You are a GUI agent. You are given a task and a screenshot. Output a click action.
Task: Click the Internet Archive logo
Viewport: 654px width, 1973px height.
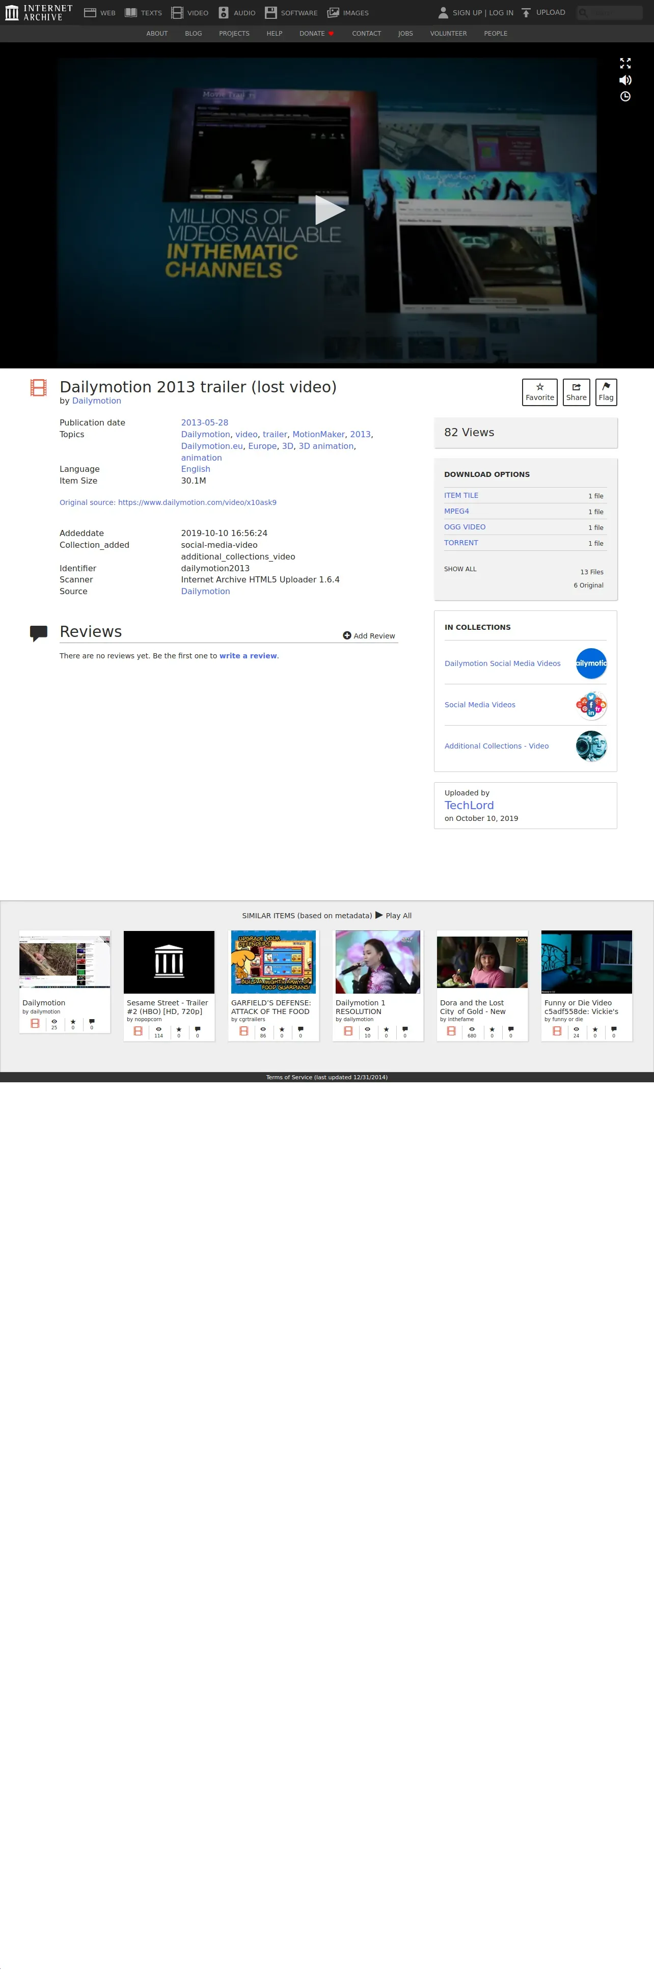38,12
